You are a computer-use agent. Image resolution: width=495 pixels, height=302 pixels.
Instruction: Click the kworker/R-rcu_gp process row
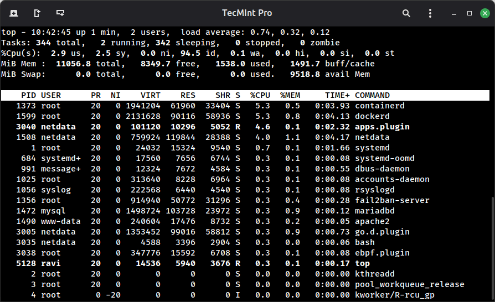pyautogui.click(x=221, y=295)
